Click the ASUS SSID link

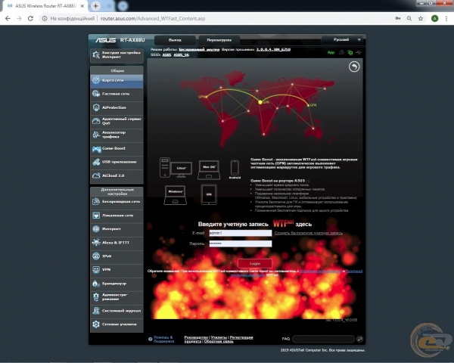(x=166, y=54)
